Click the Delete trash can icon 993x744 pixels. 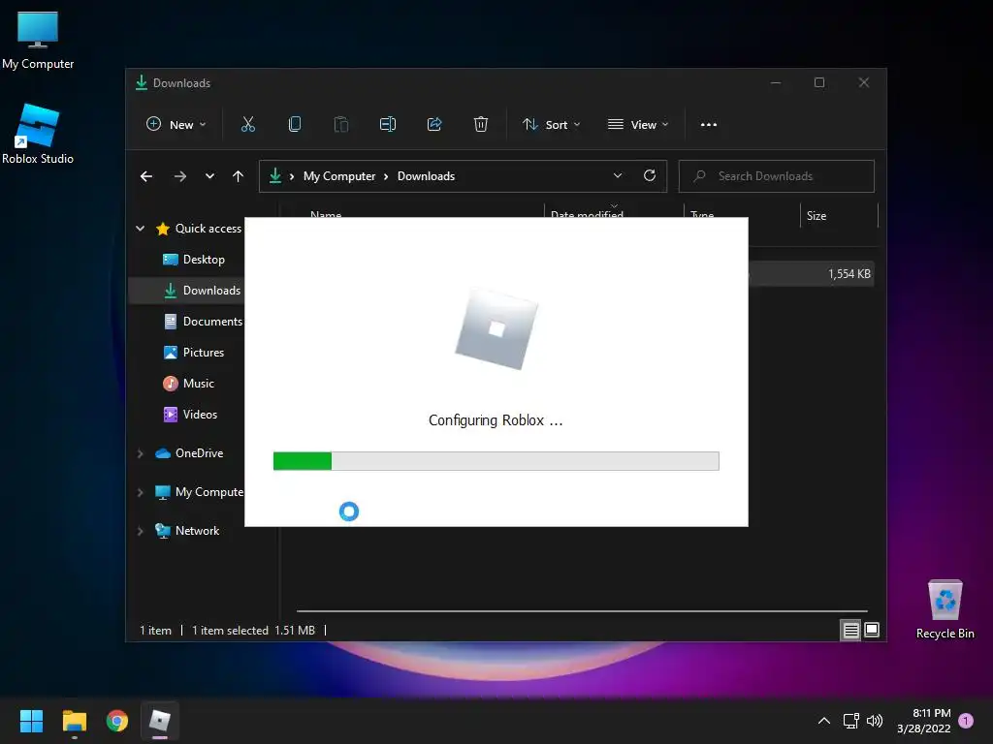point(481,125)
